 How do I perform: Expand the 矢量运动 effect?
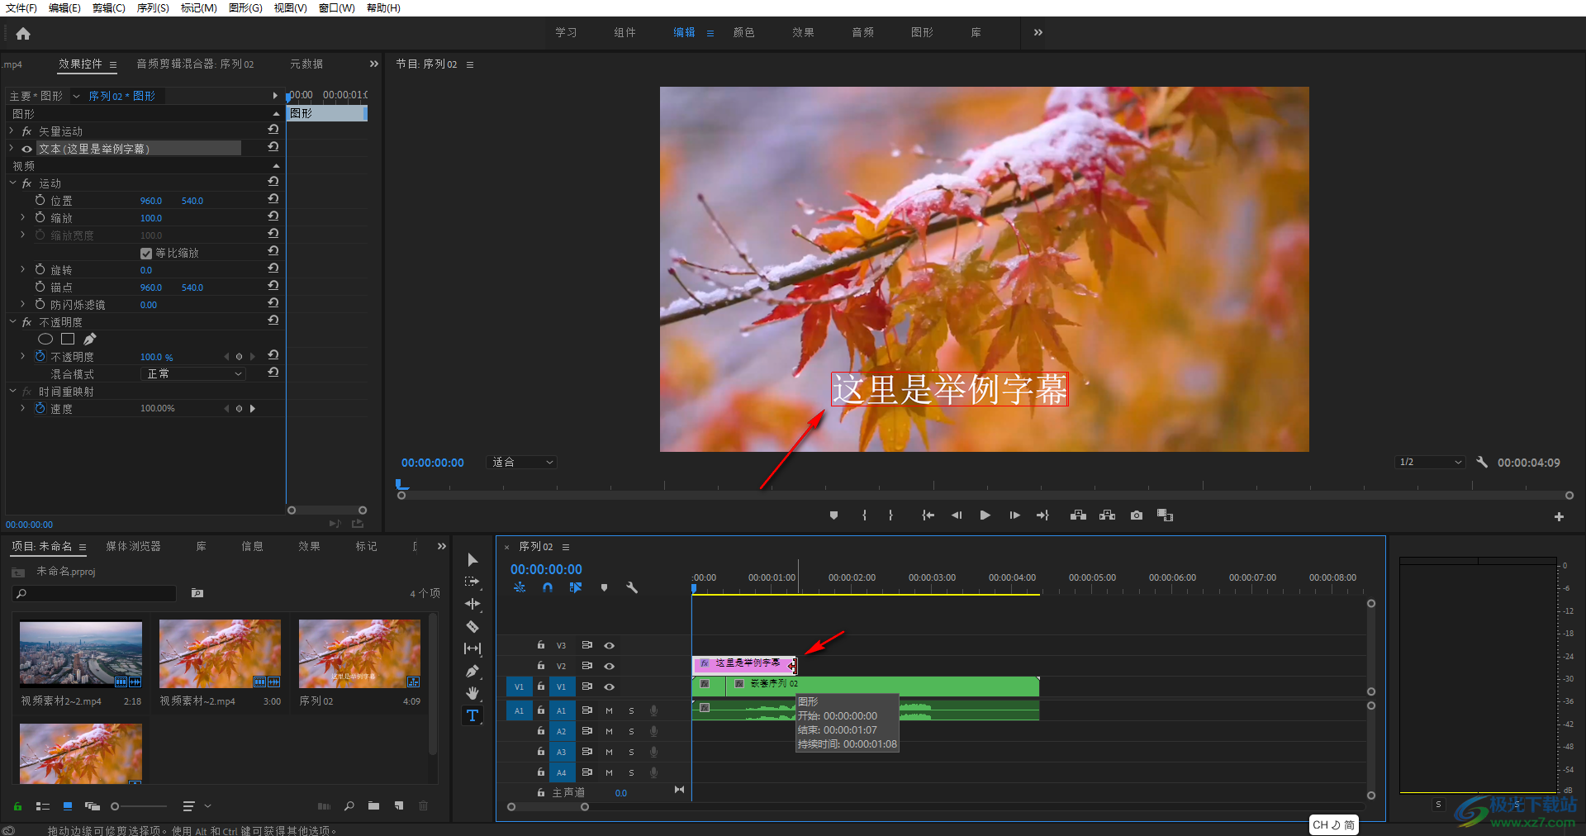pos(12,131)
